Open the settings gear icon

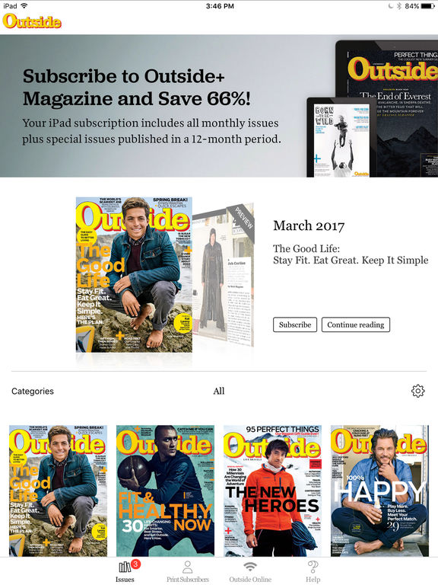coord(417,391)
